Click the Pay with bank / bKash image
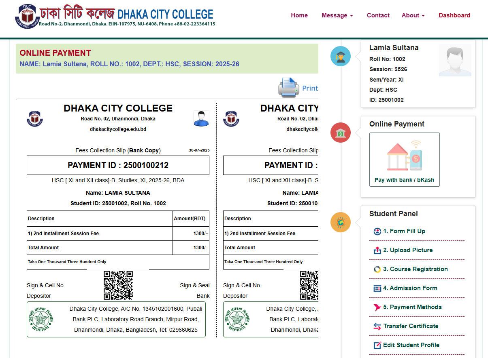 pyautogui.click(x=404, y=156)
